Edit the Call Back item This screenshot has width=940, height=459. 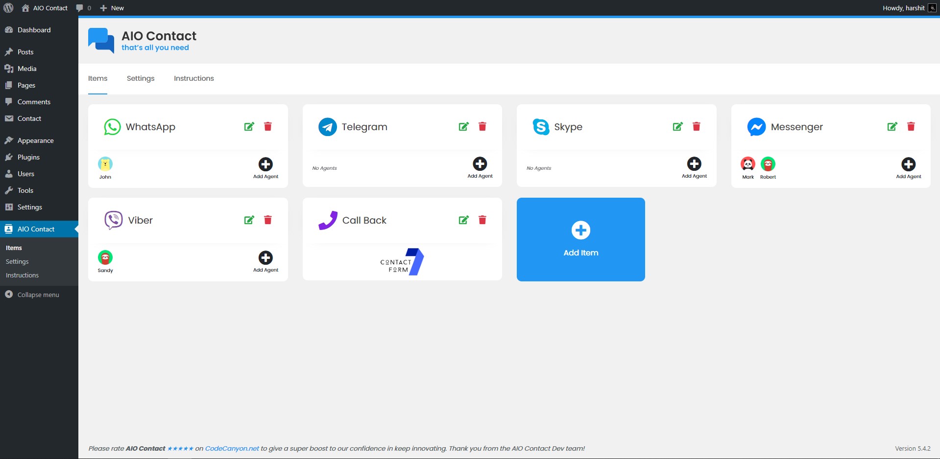[x=464, y=220]
